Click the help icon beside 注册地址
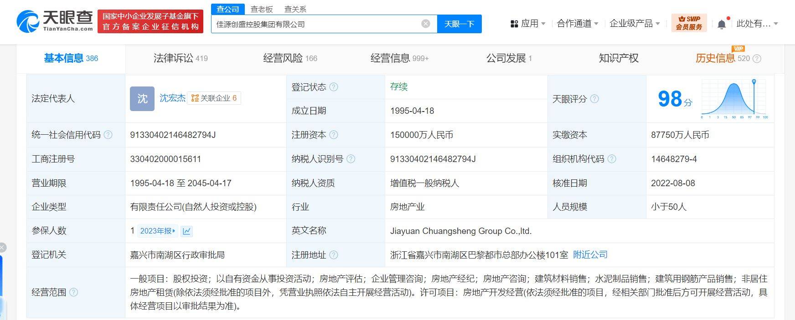Screen dimensions: 795x320 click(334, 255)
